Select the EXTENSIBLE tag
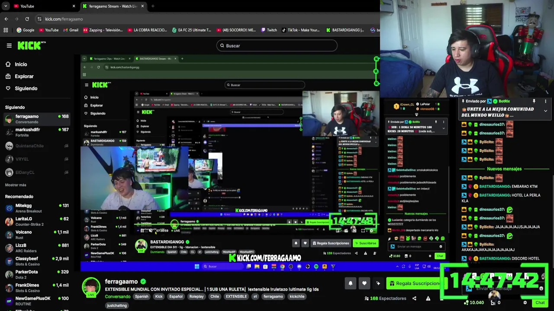The height and width of the screenshot is (311, 554). 236,297
